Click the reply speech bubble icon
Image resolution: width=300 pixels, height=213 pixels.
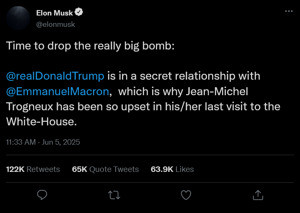[x=42, y=195]
